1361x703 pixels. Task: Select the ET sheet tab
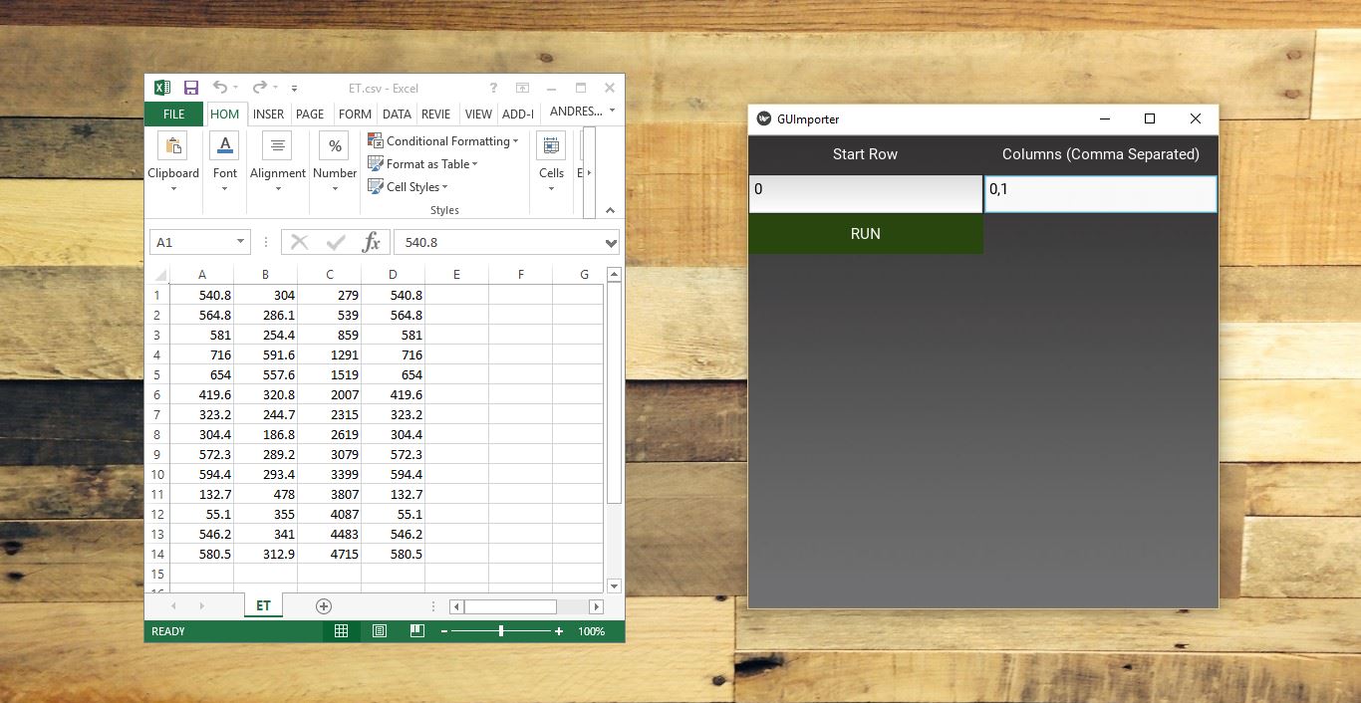[x=263, y=605]
